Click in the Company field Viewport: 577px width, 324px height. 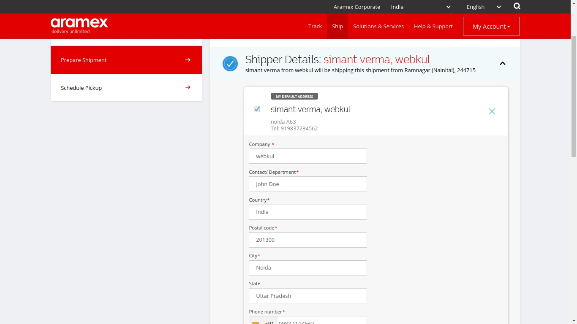[308, 156]
